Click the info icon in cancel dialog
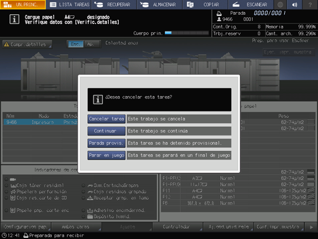 click(98, 100)
